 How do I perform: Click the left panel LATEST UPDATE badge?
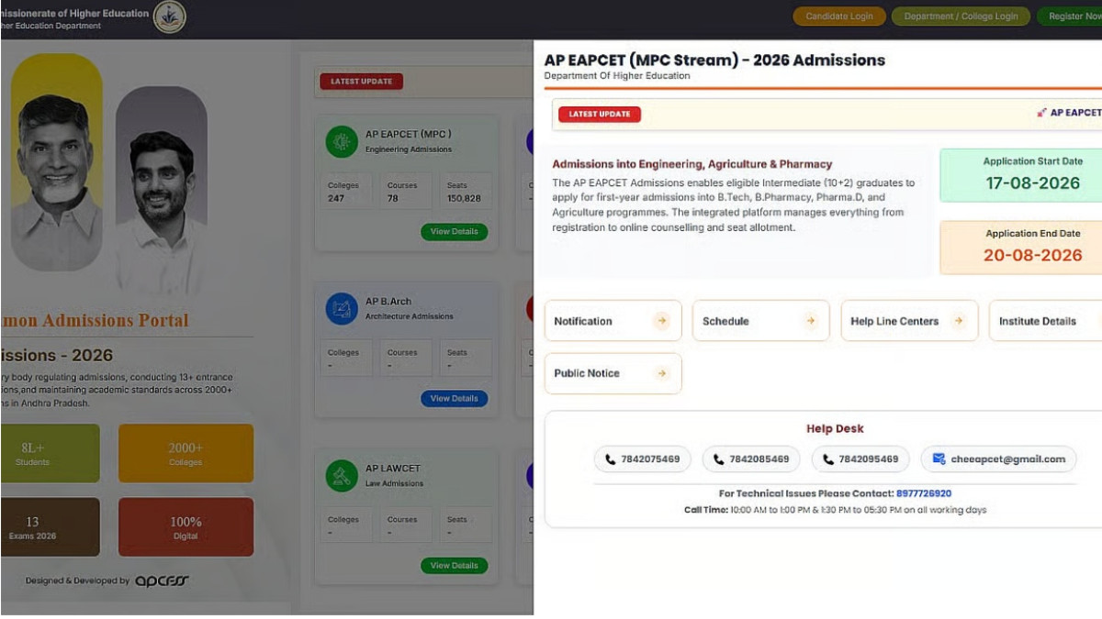pyautogui.click(x=361, y=82)
